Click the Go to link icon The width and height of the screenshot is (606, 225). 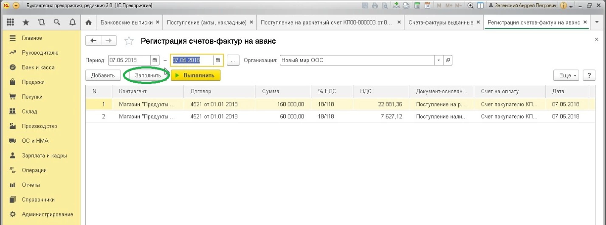coord(406,6)
